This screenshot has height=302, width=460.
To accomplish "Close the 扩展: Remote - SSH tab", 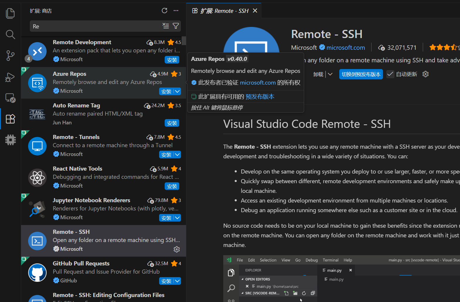I will (255, 11).
